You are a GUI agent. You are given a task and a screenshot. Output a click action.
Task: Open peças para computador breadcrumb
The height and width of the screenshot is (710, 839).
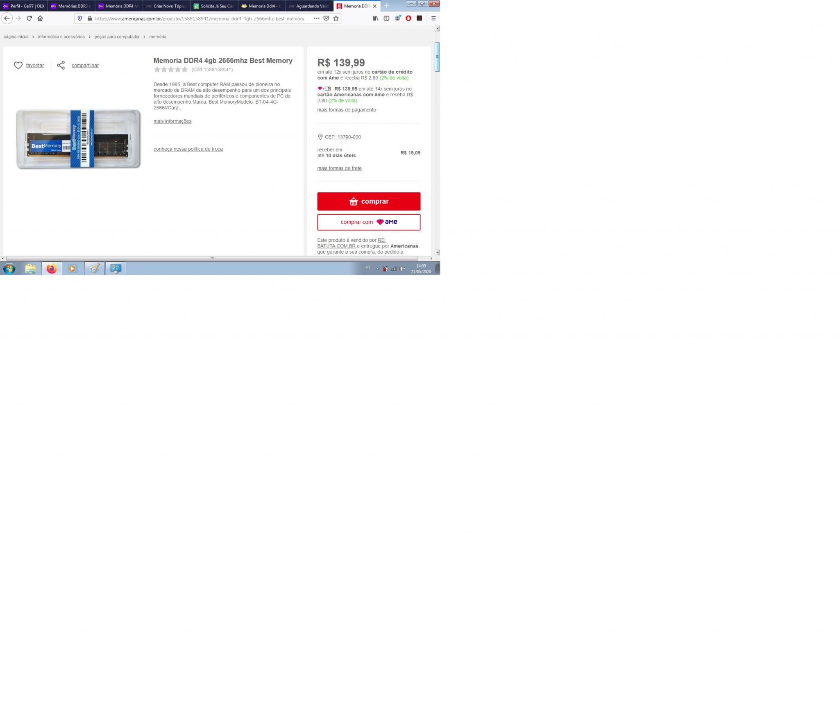(x=117, y=37)
